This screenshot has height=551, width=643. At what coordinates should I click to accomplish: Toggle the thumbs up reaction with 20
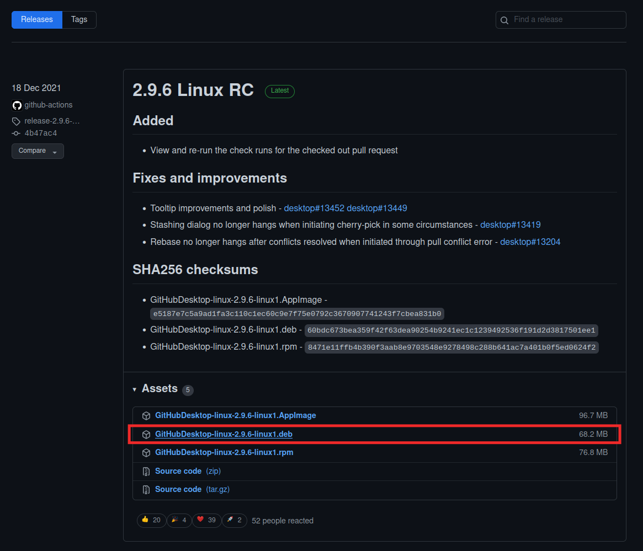pyautogui.click(x=151, y=520)
